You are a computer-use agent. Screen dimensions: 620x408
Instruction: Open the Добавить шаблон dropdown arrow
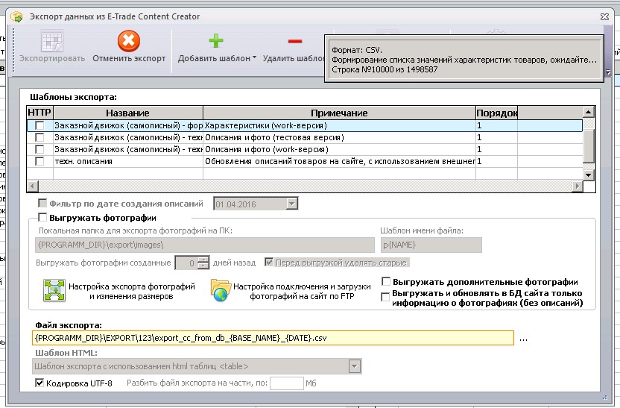click(x=254, y=57)
